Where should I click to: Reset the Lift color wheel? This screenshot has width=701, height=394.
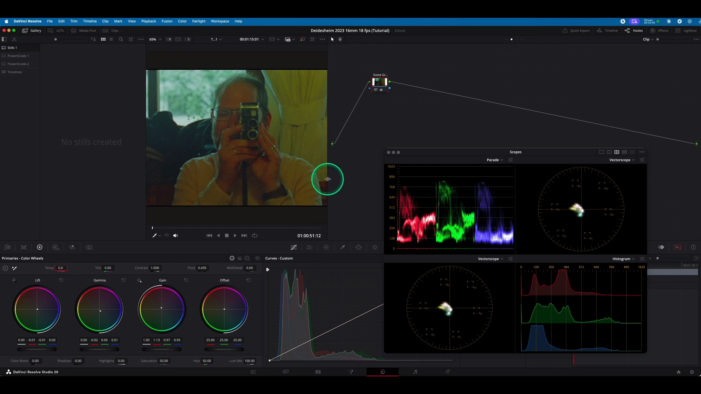pyautogui.click(x=61, y=280)
